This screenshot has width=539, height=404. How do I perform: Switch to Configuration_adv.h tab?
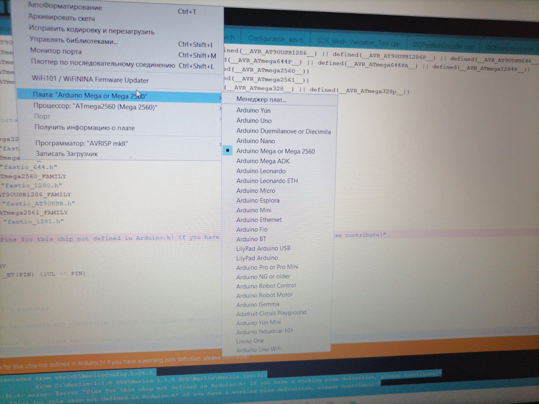pos(275,39)
